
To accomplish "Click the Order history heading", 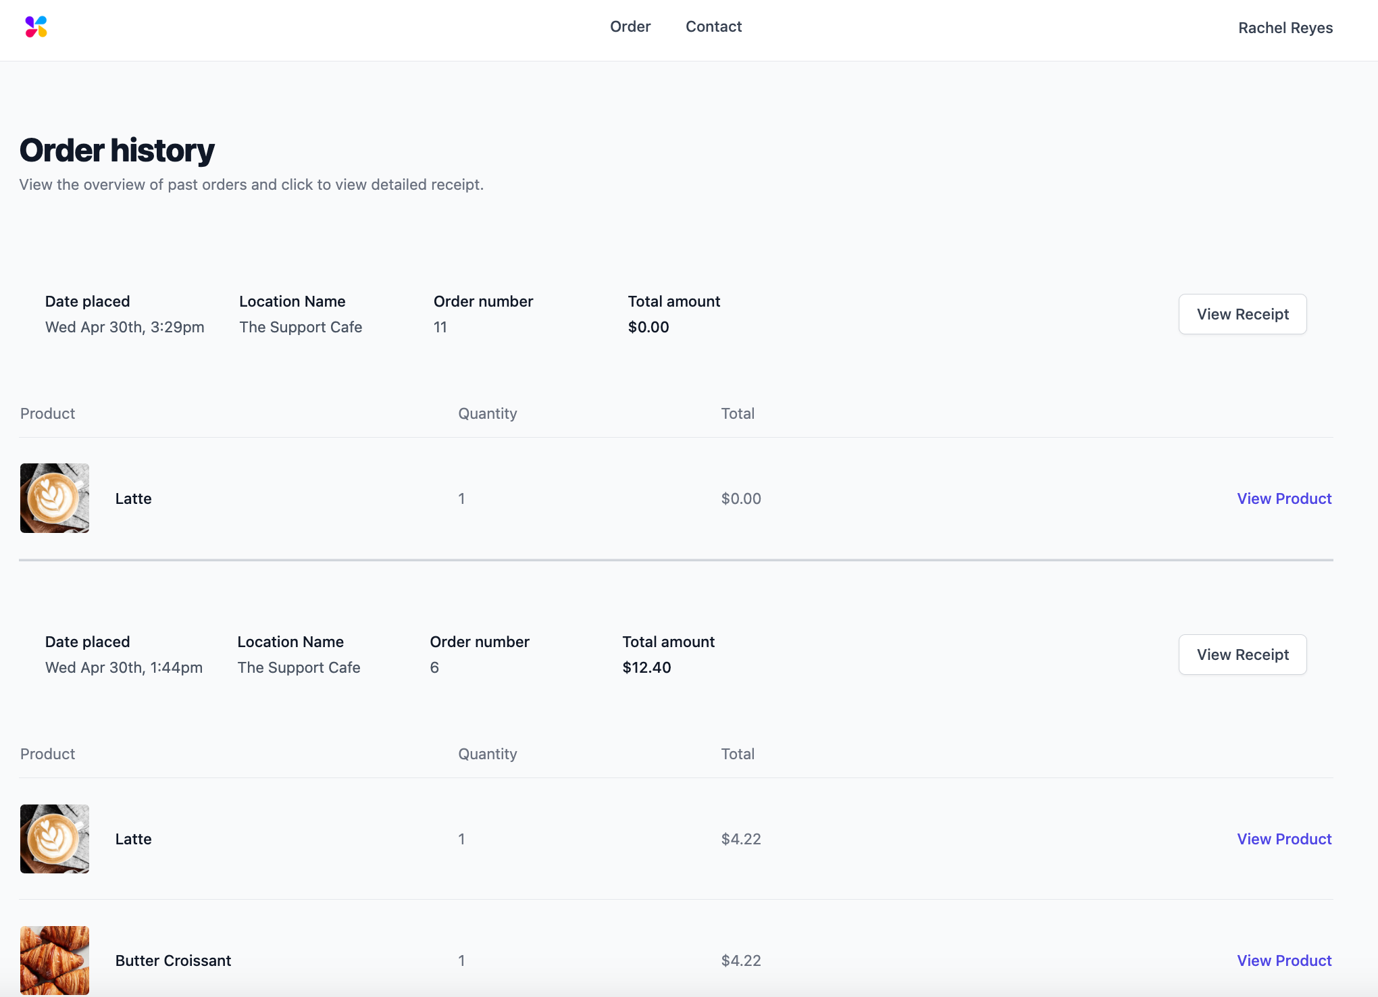I will pos(117,150).
